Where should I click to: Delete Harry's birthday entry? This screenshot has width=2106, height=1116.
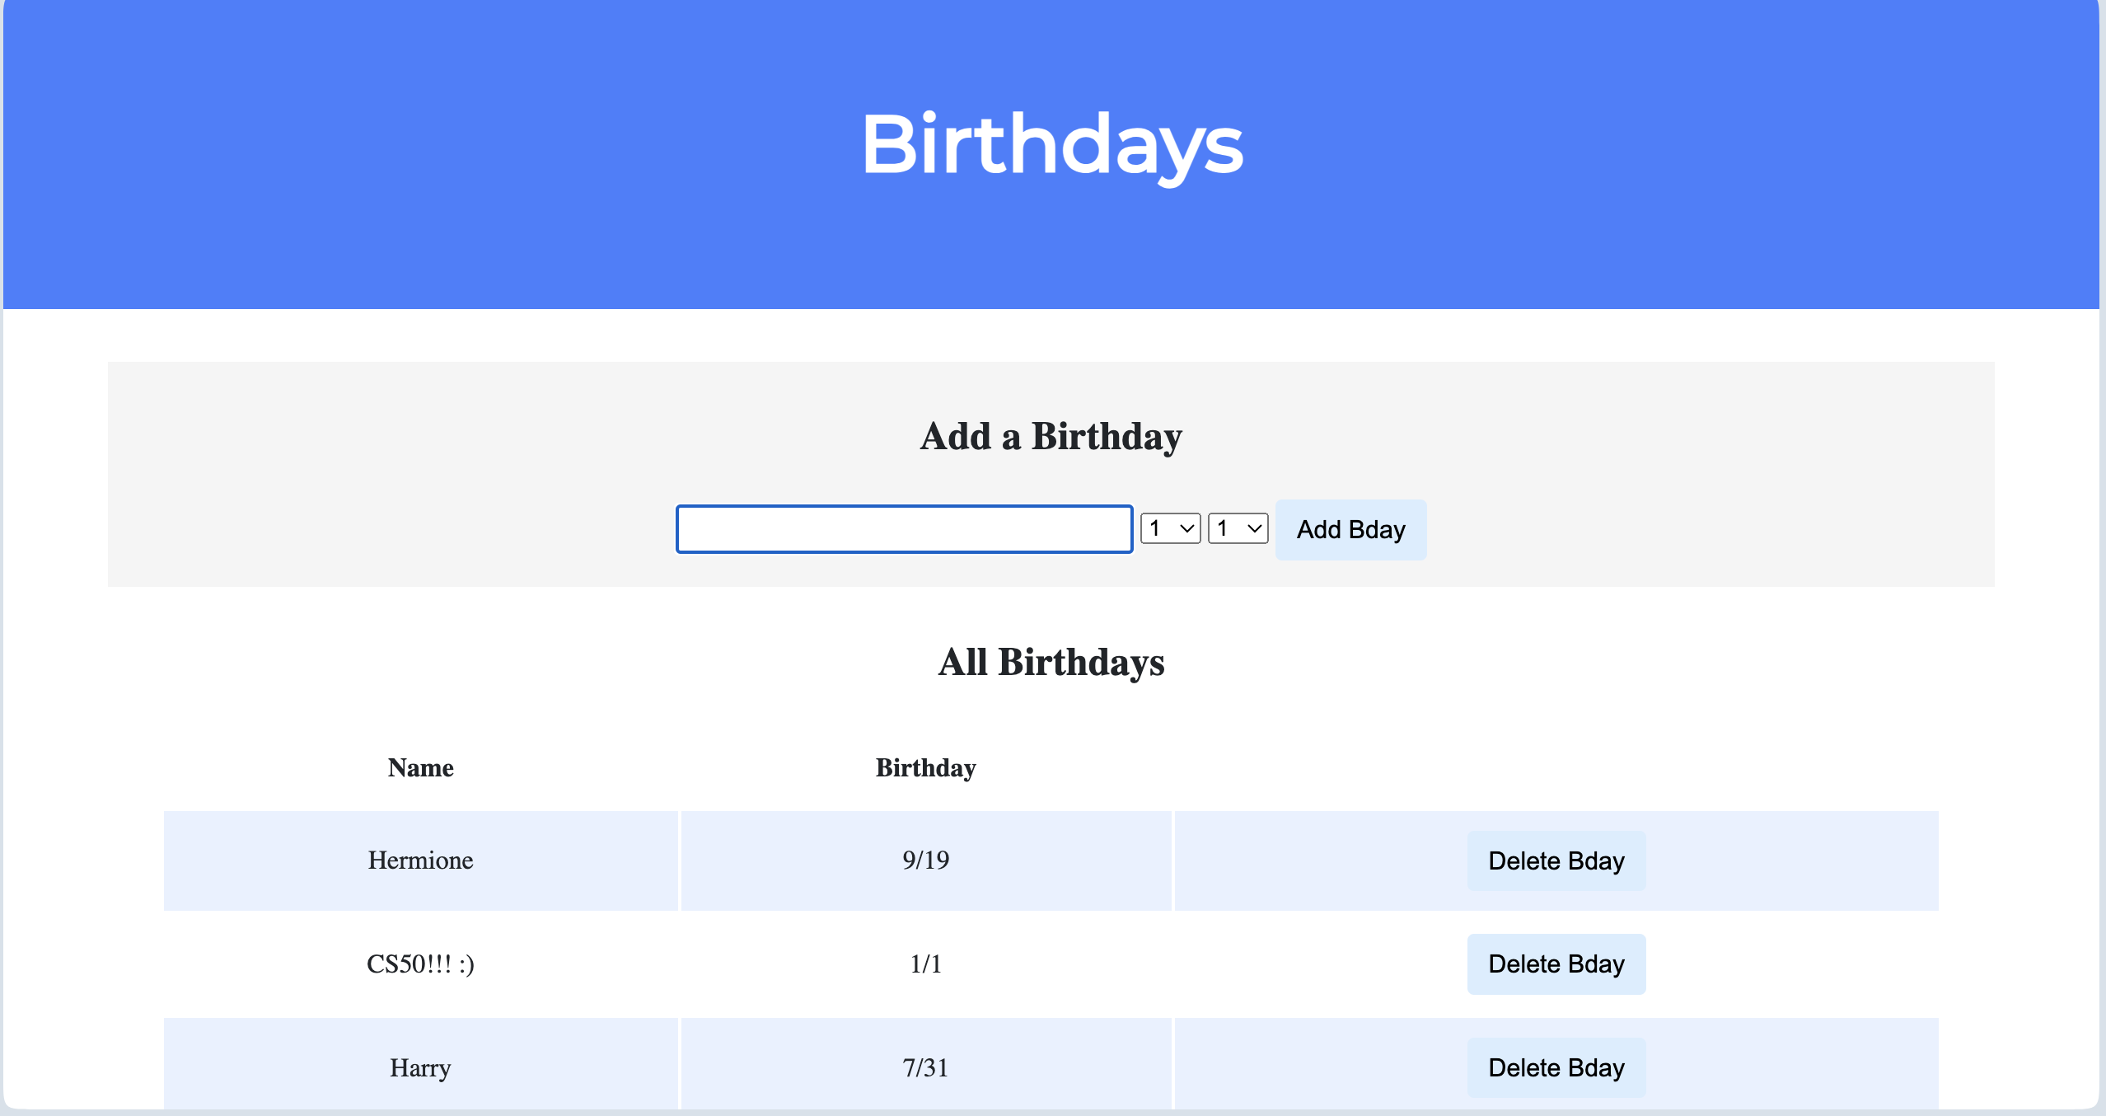coord(1555,1067)
